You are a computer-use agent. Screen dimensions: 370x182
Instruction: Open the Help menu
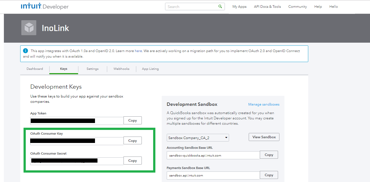tap(318, 7)
